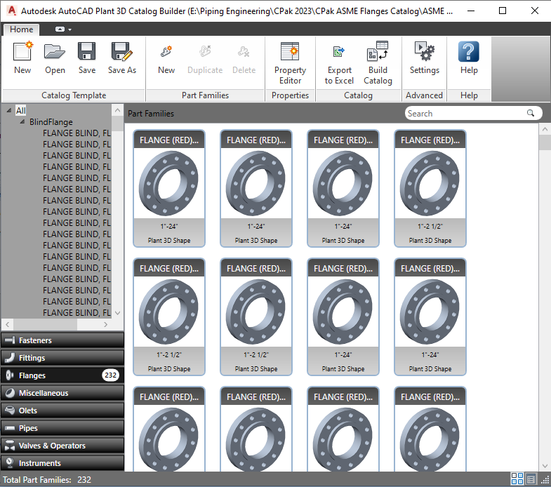This screenshot has width=551, height=487.
Task: Part Families scroll up arrow
Action: pyautogui.click(x=545, y=129)
